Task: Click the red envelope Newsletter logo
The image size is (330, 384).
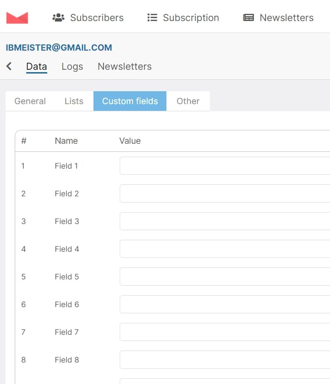Action: click(17, 18)
